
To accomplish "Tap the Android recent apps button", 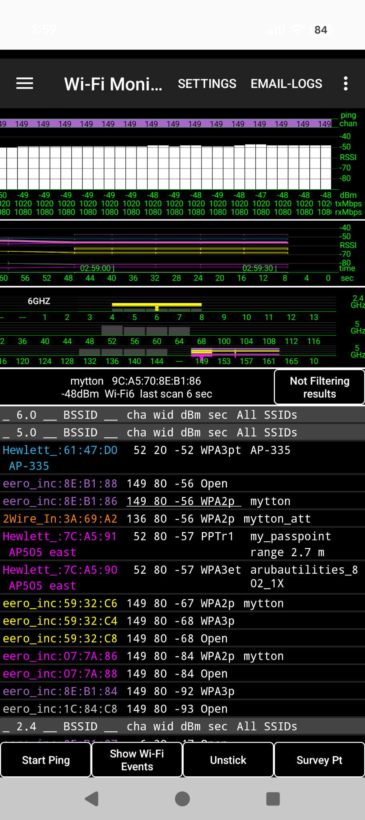I will coord(273,799).
